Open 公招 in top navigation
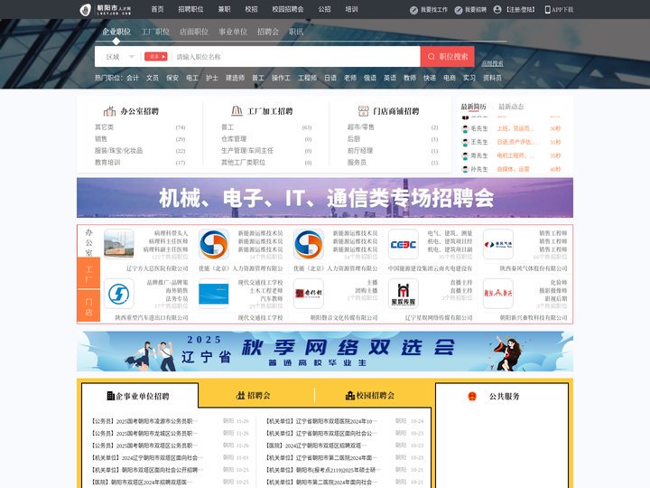The height and width of the screenshot is (488, 650). click(325, 9)
